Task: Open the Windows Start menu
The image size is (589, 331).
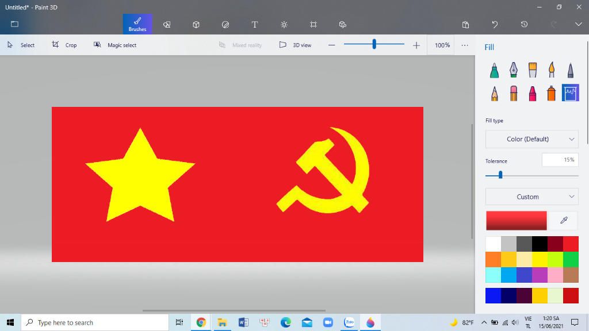Action: [10, 322]
